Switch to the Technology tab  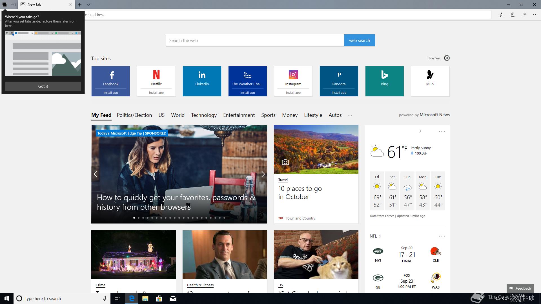[204, 115]
